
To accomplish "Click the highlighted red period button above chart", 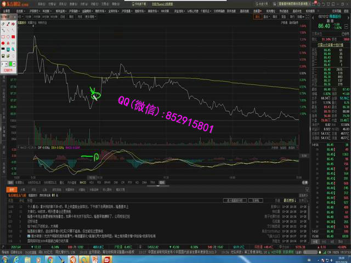I will (x=257, y=16).
